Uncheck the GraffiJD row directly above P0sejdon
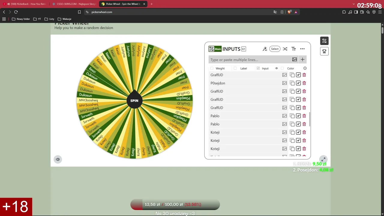 point(298,75)
